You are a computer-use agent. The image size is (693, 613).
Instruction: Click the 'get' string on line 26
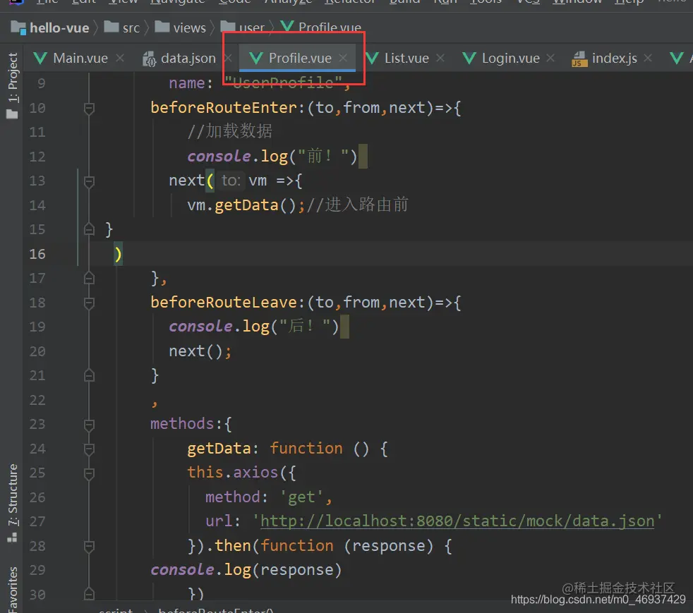302,497
